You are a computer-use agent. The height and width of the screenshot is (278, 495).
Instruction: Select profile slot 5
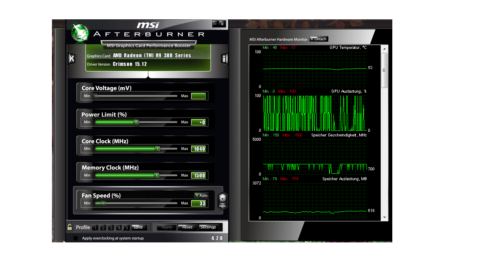(127, 227)
